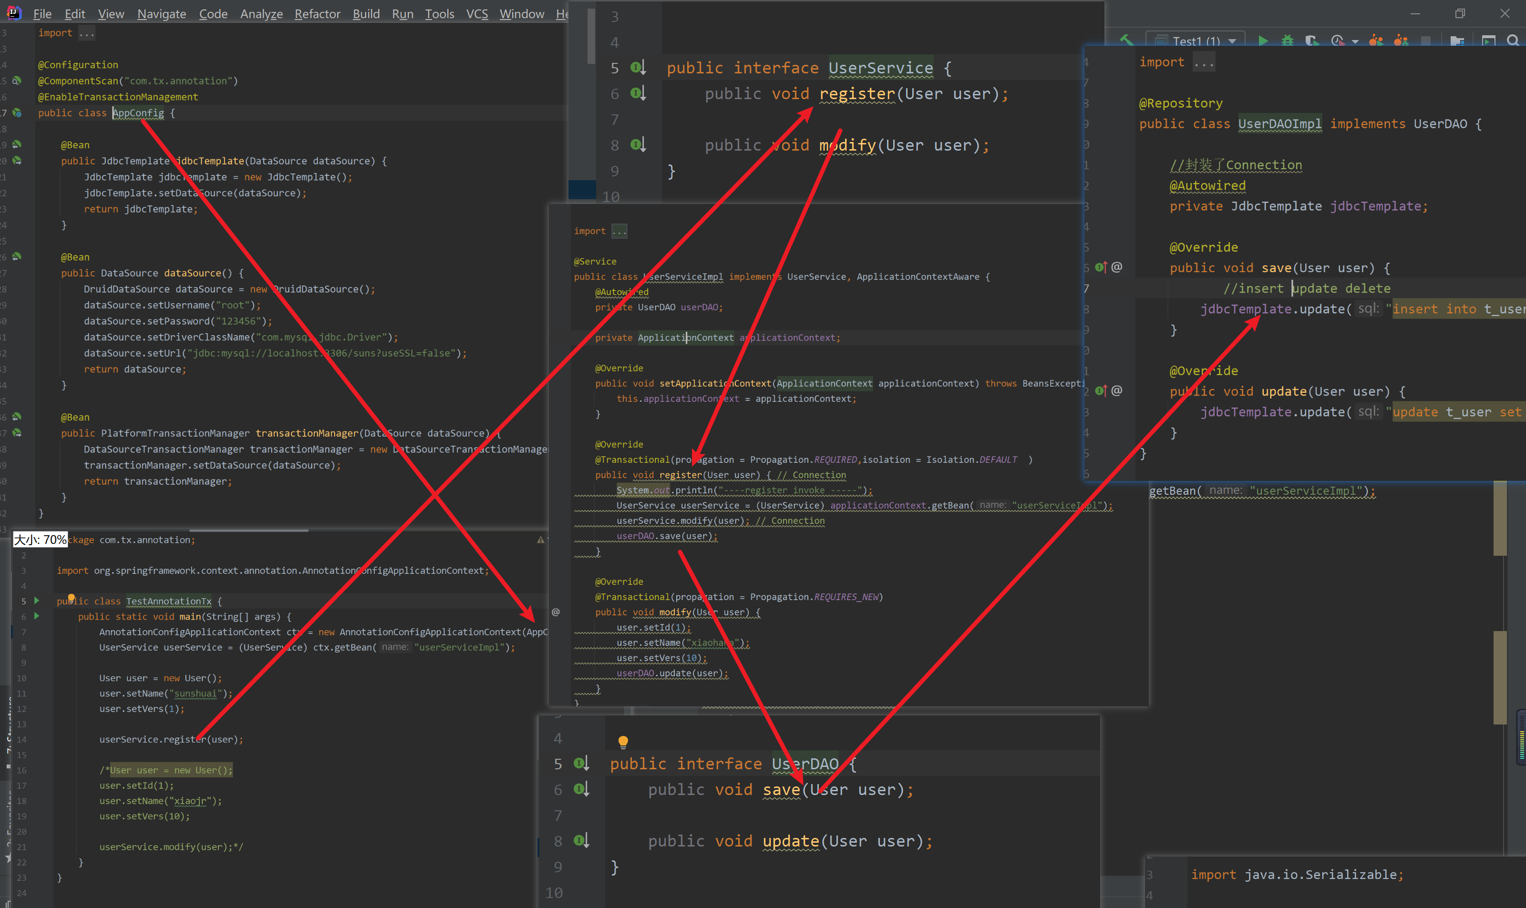Click warning triangle in TestAnnotationTx editor corner
The image size is (1526, 908).
(540, 540)
